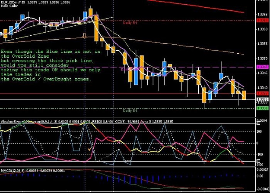Select the magenta 1.3347 pivot price tag
This screenshot has height=193, width=270.
[x=262, y=67]
